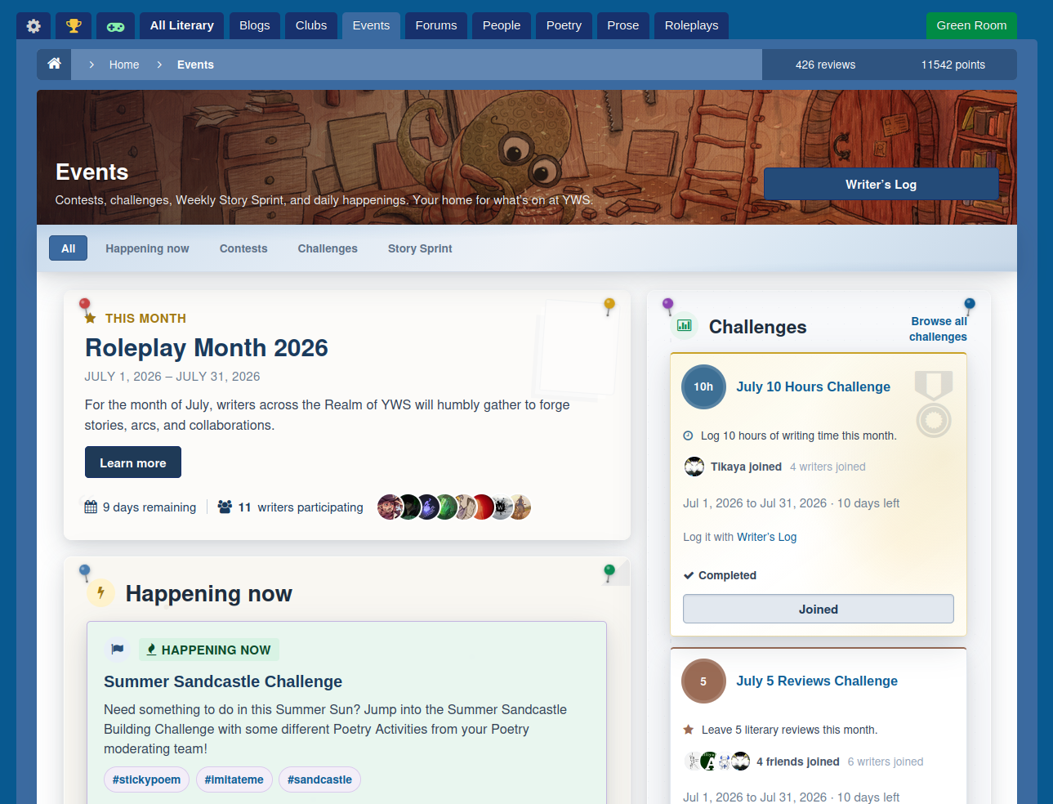Click the calendar icon by 9 days remaining
1053x804 pixels.
click(x=91, y=507)
